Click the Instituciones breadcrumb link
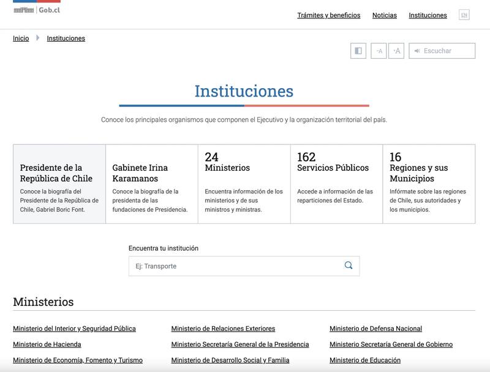Viewport: 490px width, 372px height. click(66, 39)
